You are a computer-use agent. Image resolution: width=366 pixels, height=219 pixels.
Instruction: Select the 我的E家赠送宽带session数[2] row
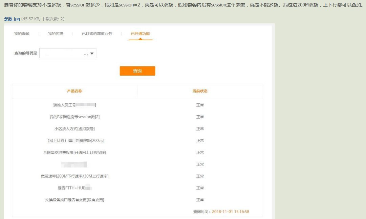(74, 117)
